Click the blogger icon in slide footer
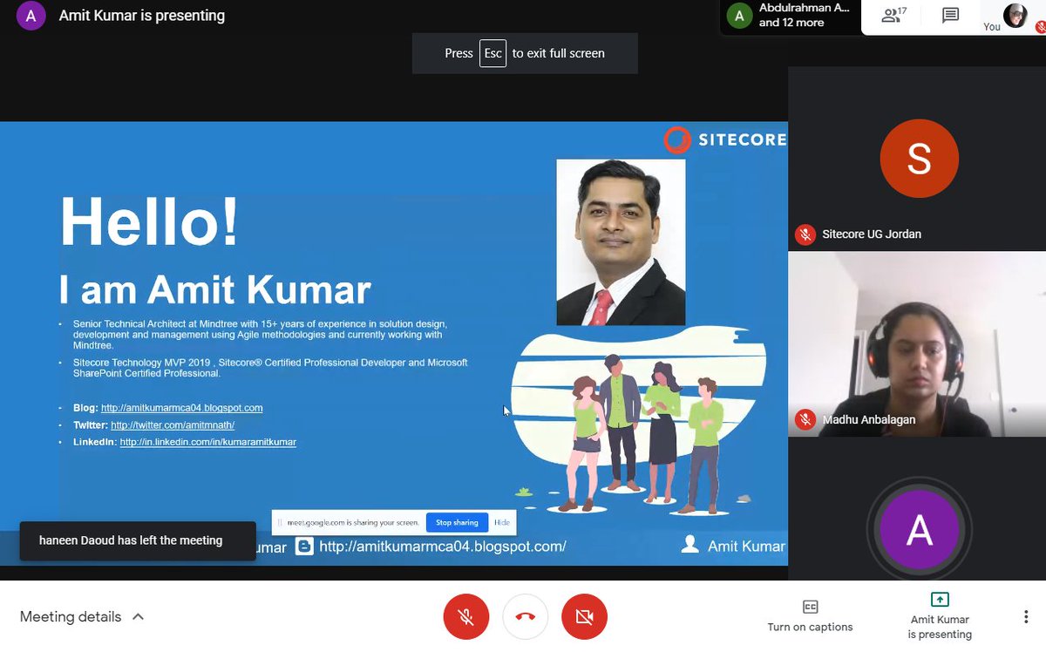Viewport: 1046px width, 652px height. 304,547
